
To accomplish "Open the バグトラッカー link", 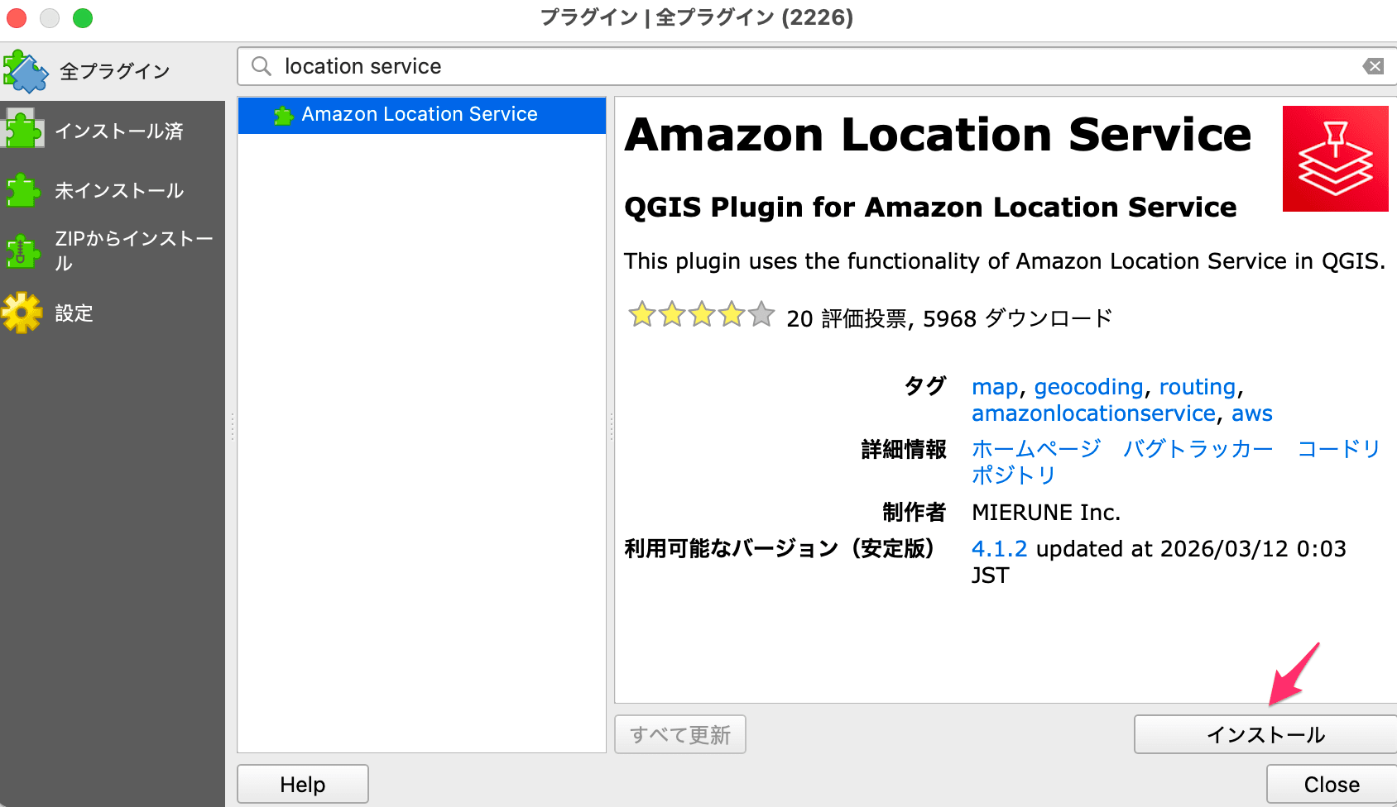I will 1198,449.
